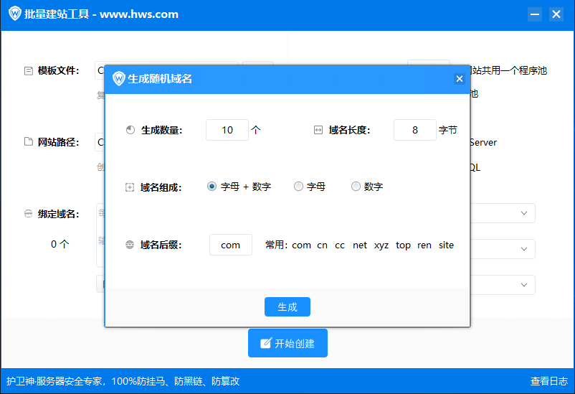Choose the common suffix cn
This screenshot has height=394, width=575.
click(322, 245)
